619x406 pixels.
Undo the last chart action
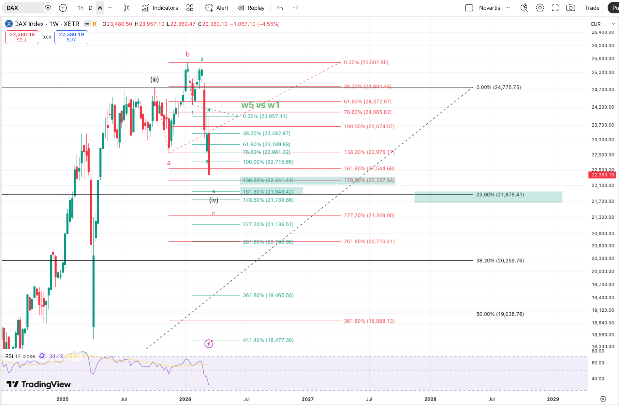pyautogui.click(x=280, y=8)
